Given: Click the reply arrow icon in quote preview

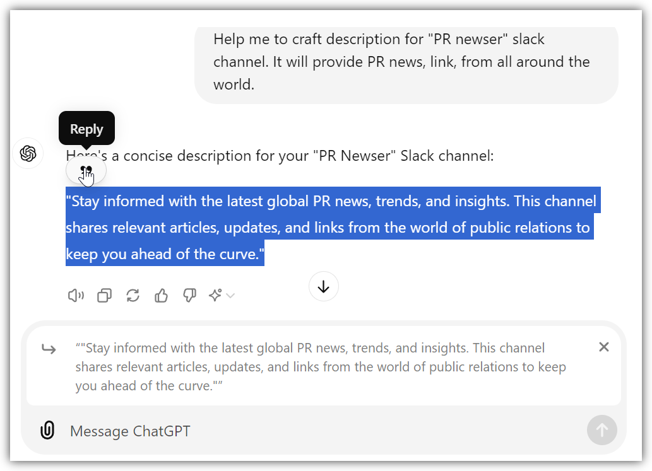Looking at the screenshot, I should click(x=49, y=349).
